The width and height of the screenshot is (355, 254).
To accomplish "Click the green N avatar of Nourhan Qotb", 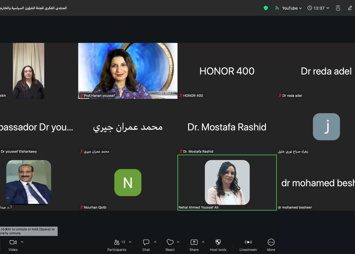I will [128, 183].
